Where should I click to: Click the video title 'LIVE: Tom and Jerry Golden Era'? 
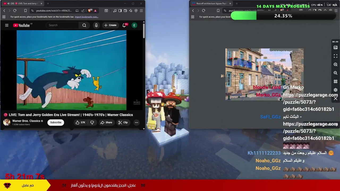[x=71, y=115]
